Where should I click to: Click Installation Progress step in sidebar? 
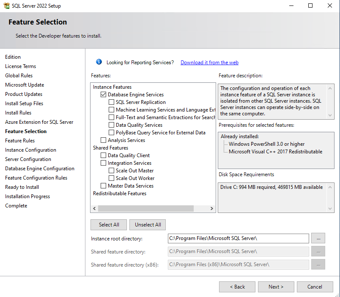pos(27,196)
